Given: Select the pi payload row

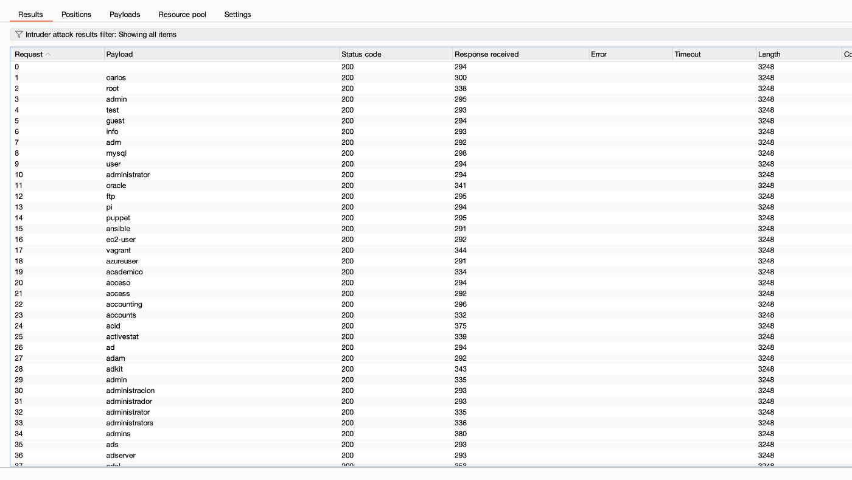Looking at the screenshot, I should click(431, 207).
